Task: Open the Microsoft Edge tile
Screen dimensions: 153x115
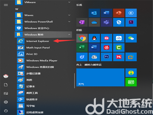Action: point(119,22)
